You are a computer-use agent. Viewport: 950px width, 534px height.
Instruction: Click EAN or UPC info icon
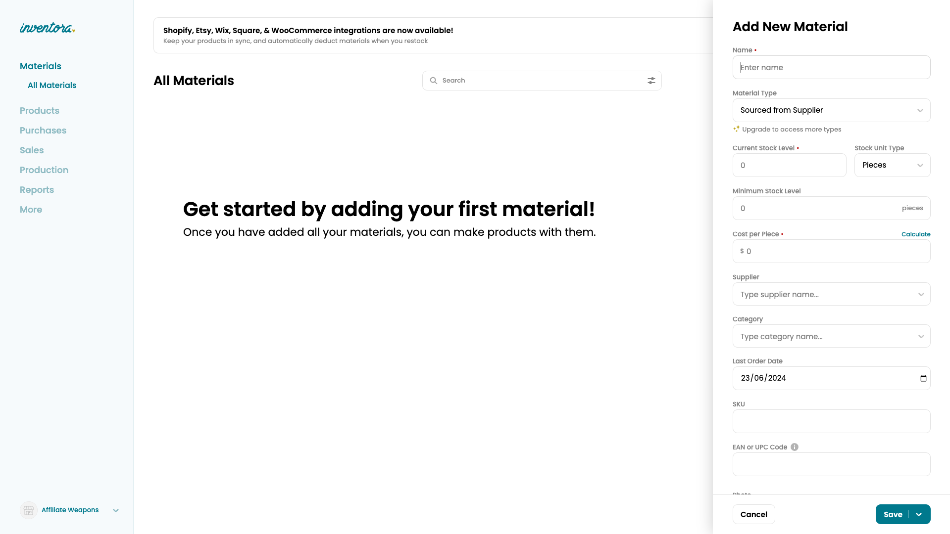pyautogui.click(x=795, y=447)
